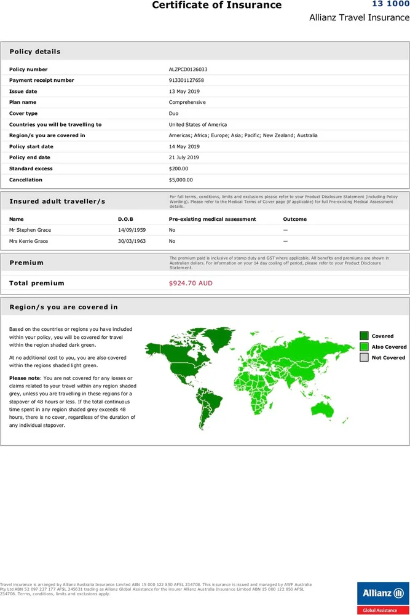410x615 pixels.
Task: Click the Insured adult traveller/s header
Action: (57, 202)
